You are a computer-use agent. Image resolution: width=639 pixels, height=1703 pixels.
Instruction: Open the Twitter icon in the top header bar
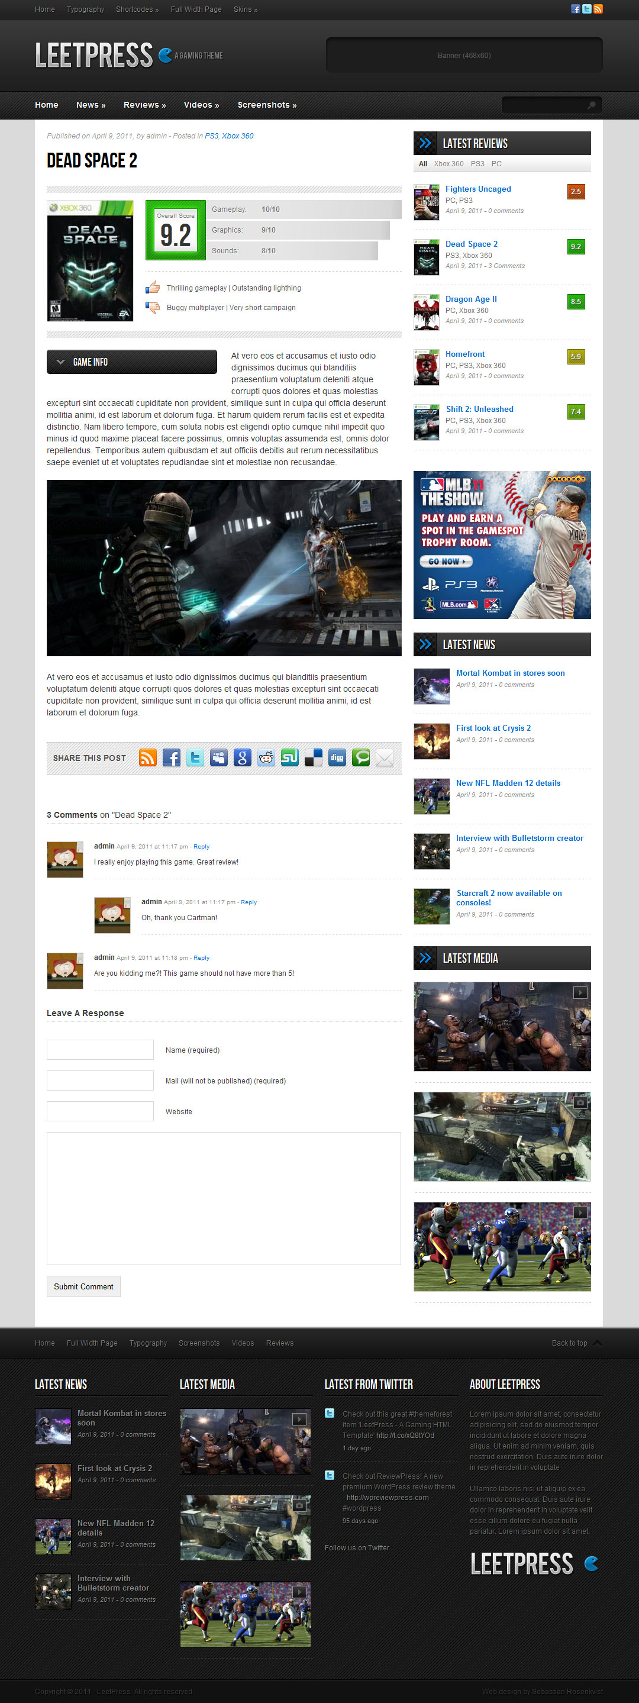(587, 9)
